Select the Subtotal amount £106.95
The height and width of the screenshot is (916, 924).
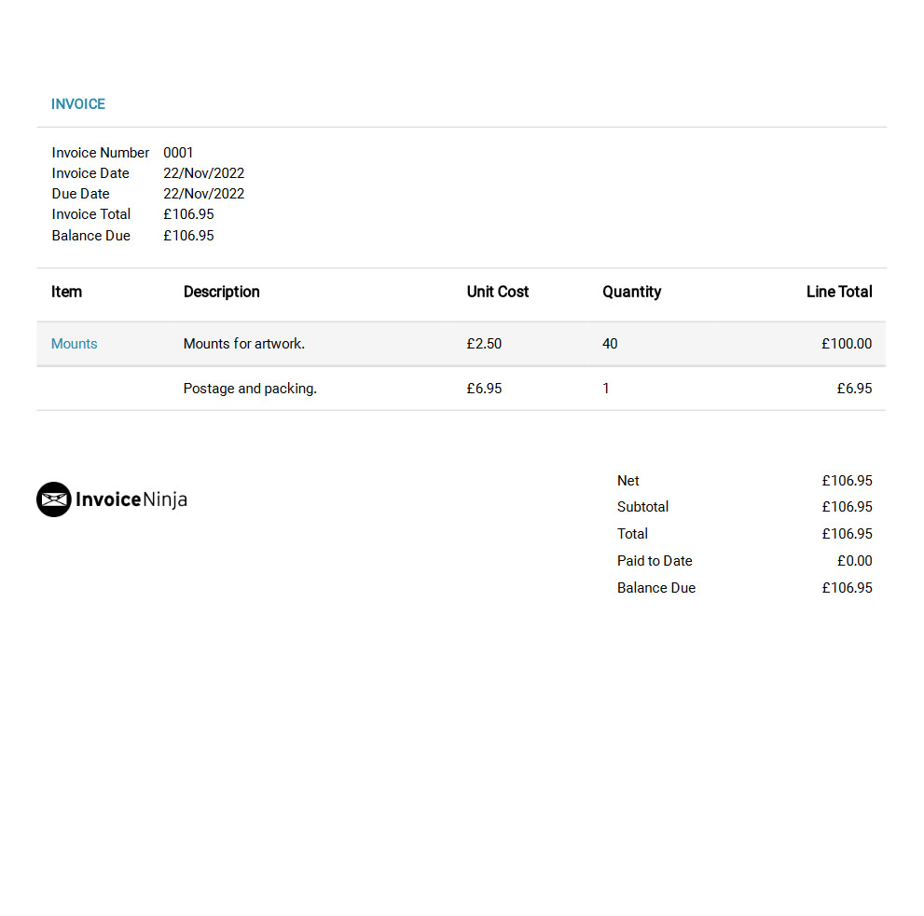click(847, 507)
